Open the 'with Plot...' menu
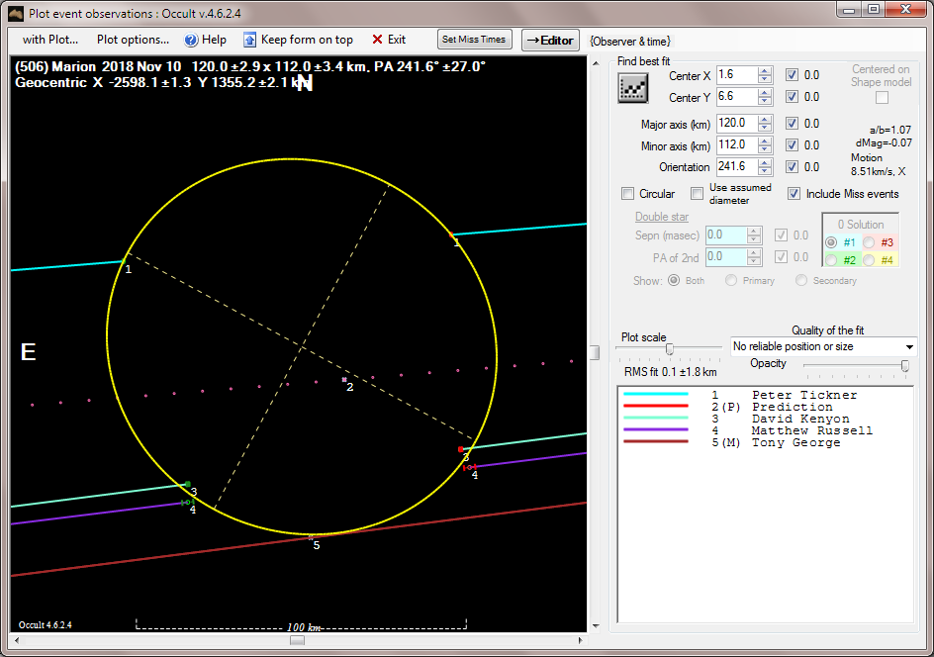934x657 pixels. (50, 40)
